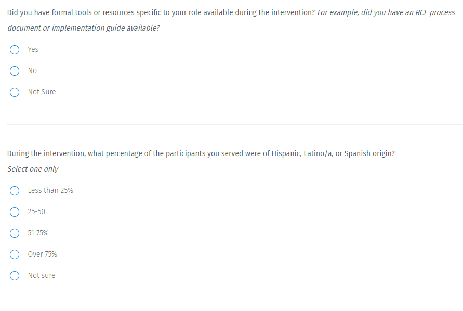Click the 'Yes' answer label text
Viewport: 463px width, 311px height.
[33, 50]
